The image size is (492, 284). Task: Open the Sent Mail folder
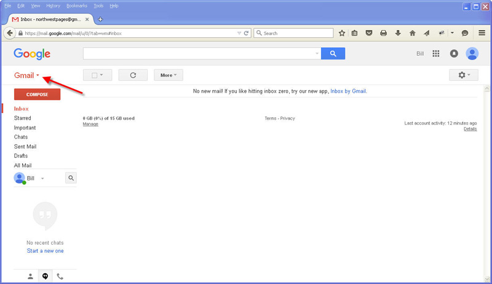click(25, 147)
